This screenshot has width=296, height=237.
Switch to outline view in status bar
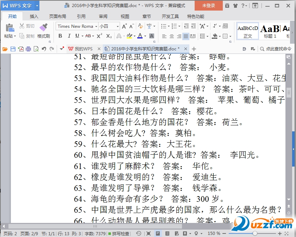click(167, 233)
